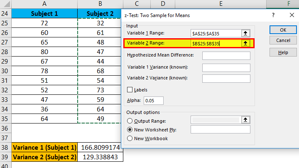Select cell A32 containing 52
This screenshot has width=299, height=168.
[x=44, y=90]
